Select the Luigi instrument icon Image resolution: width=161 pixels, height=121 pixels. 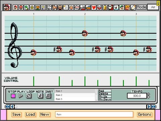[x=122, y=7]
